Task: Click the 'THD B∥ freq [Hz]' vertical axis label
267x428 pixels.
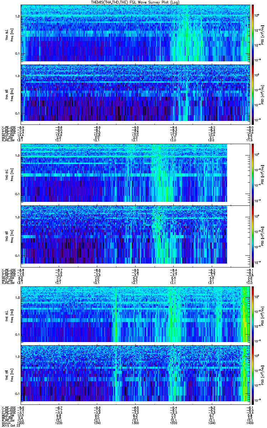Action: pos(9,236)
